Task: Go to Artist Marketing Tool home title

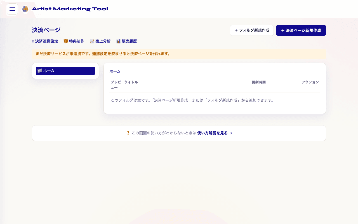Action: coord(70,9)
